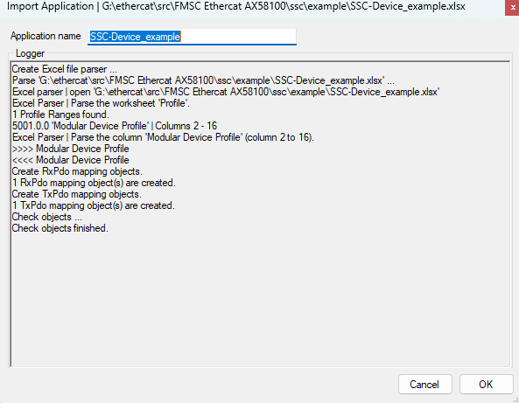This screenshot has width=519, height=403.
Task: Confirm the import with OK
Action: click(486, 384)
